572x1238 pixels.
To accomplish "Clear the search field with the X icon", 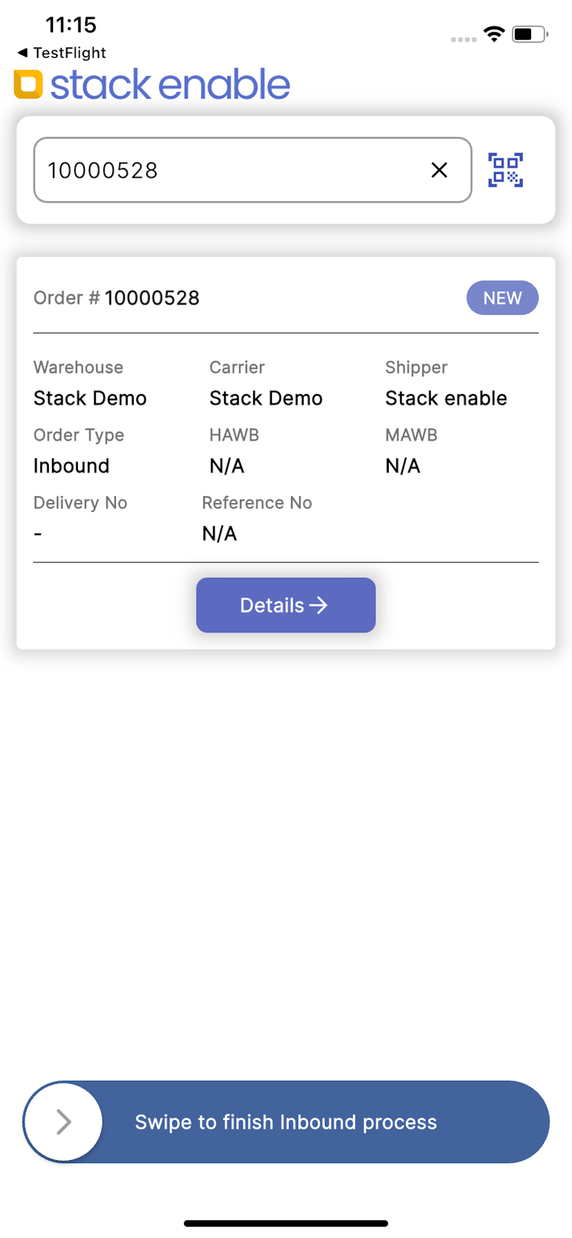I will pos(439,169).
